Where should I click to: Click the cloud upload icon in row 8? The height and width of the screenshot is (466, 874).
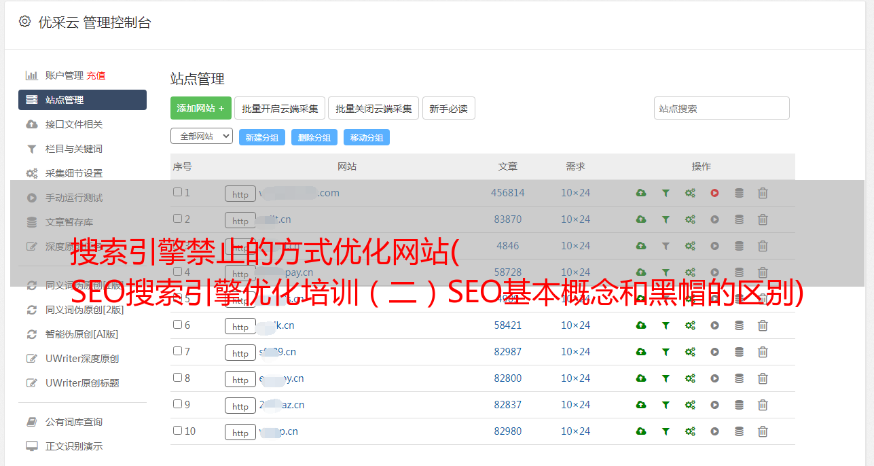pyautogui.click(x=641, y=378)
